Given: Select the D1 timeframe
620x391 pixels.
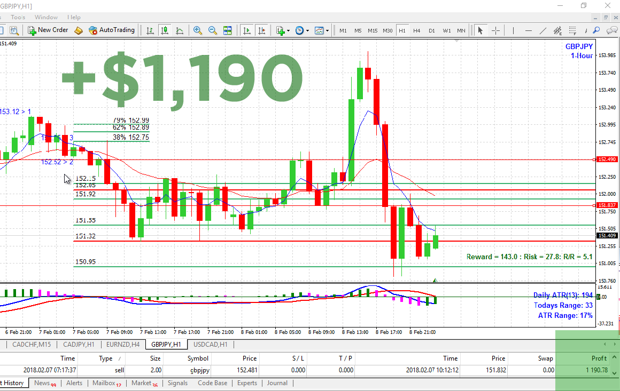Looking at the screenshot, I should [x=432, y=30].
